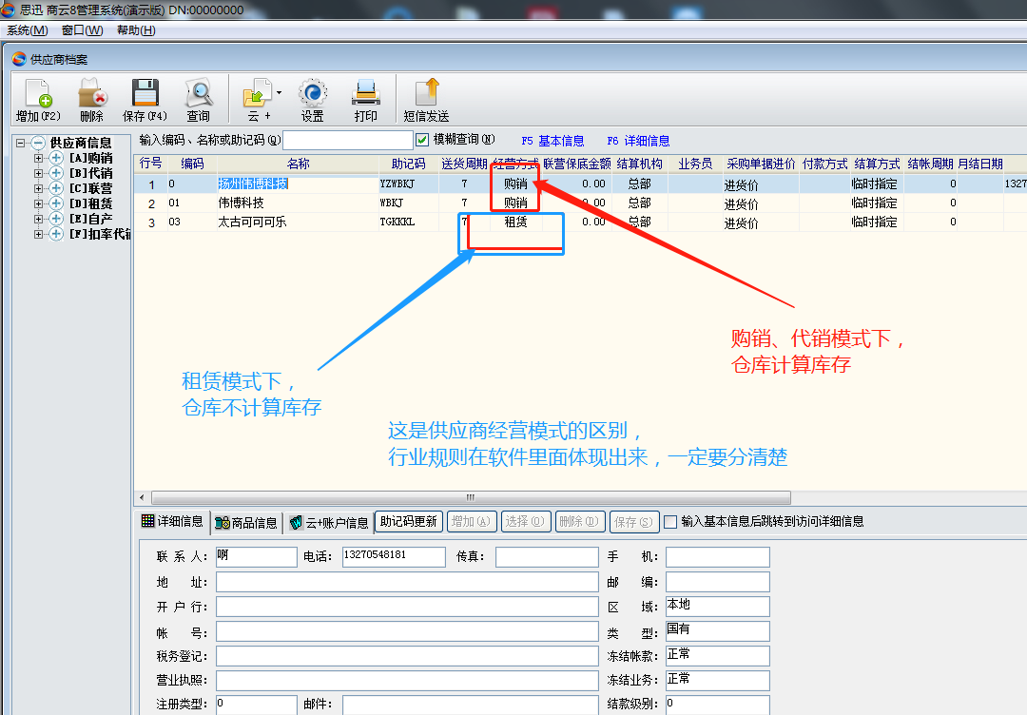Open 设置 settings gear icon
Screen dimensions: 1027x715
click(312, 95)
